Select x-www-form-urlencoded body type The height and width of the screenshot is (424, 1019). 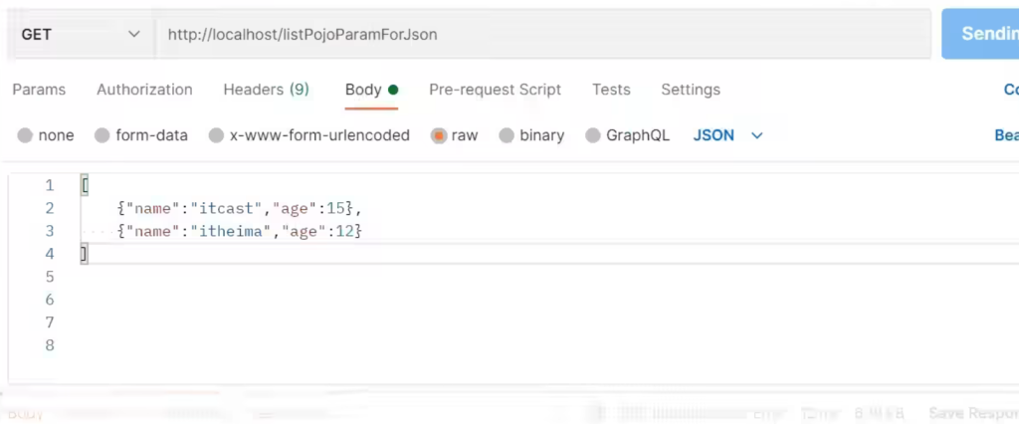click(x=216, y=135)
